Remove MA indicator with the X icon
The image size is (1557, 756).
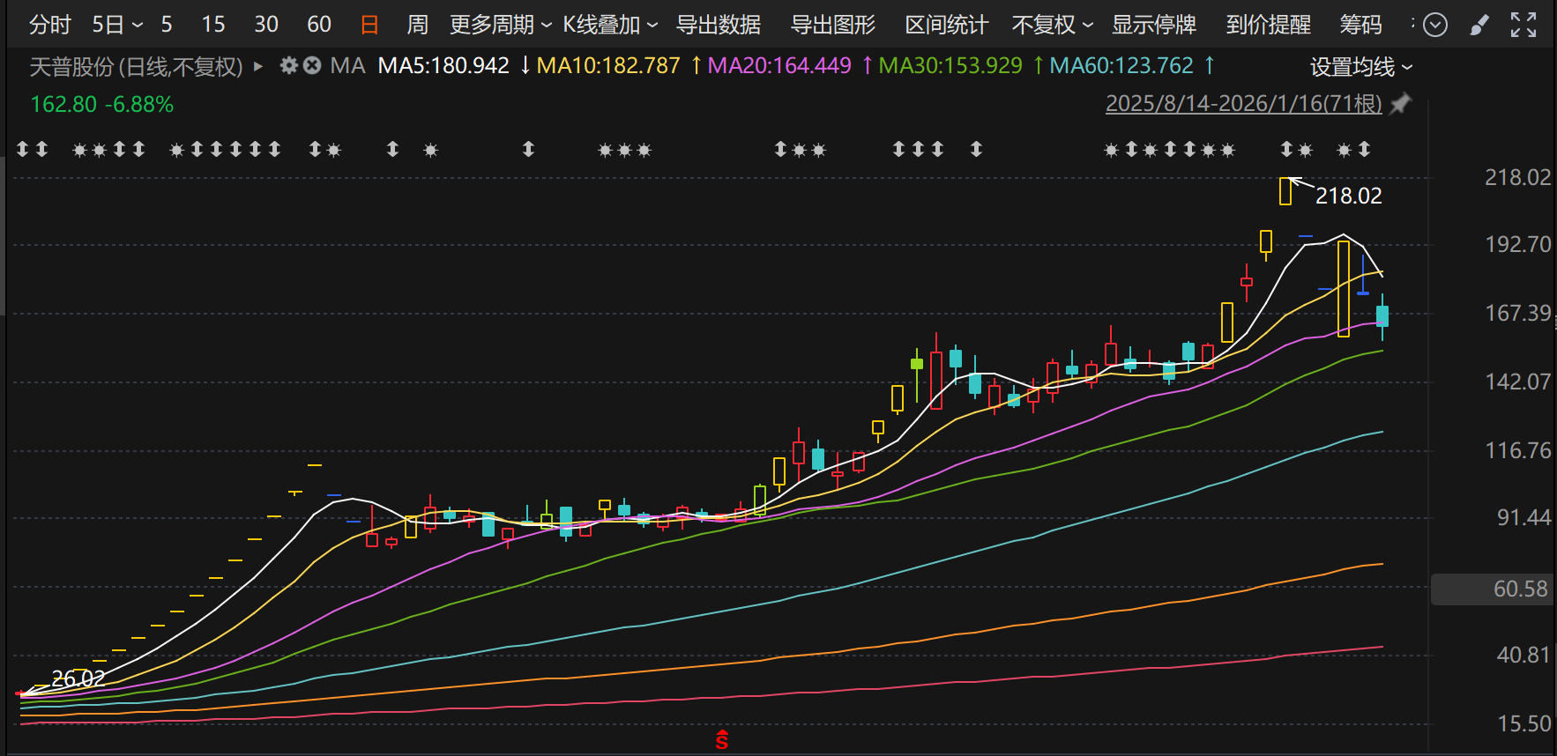(x=312, y=65)
